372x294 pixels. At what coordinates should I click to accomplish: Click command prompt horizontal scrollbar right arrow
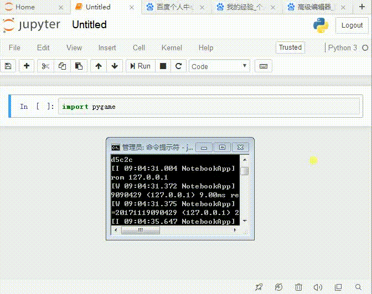tap(235, 230)
